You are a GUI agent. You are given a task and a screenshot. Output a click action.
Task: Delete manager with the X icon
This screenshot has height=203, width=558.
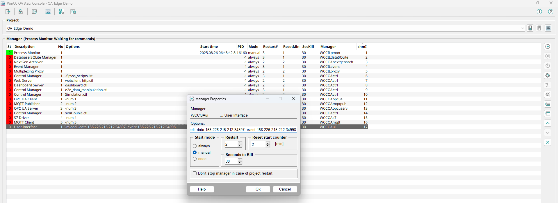(548, 142)
